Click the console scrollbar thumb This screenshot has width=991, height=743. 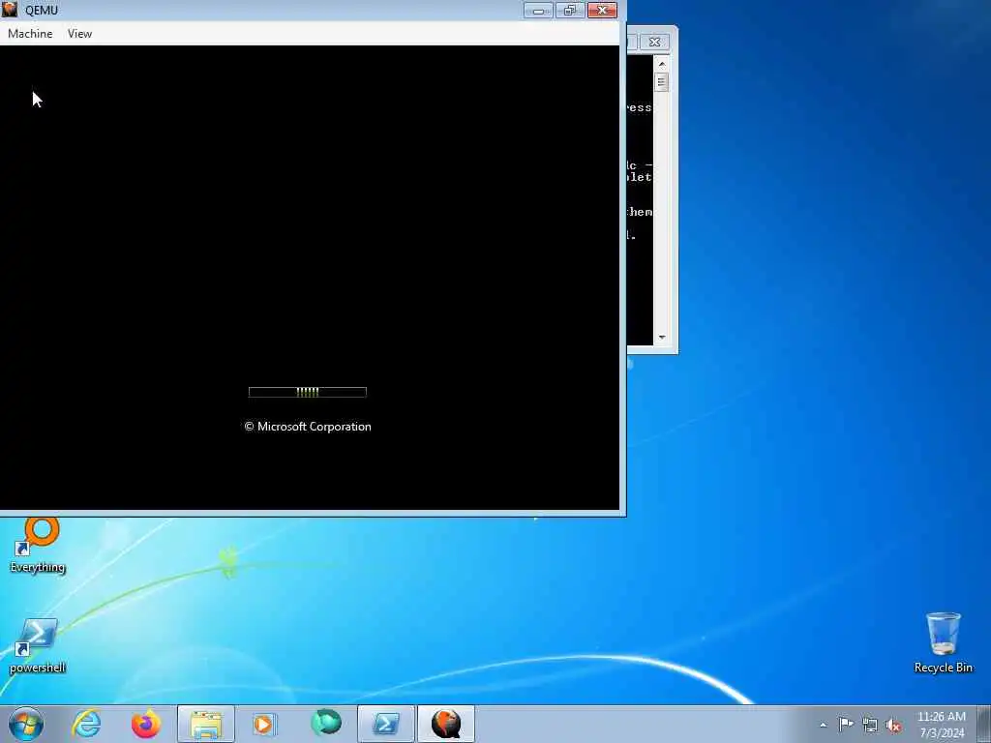[662, 82]
